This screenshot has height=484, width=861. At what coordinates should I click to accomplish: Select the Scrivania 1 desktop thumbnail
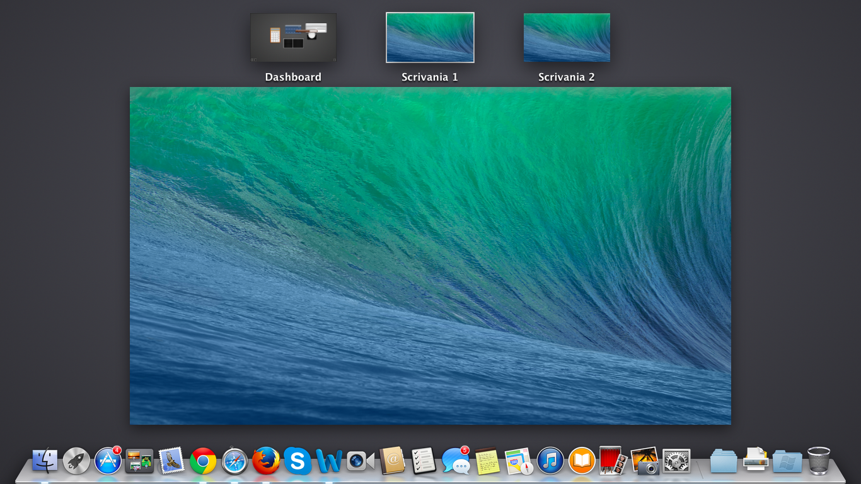tap(430, 38)
